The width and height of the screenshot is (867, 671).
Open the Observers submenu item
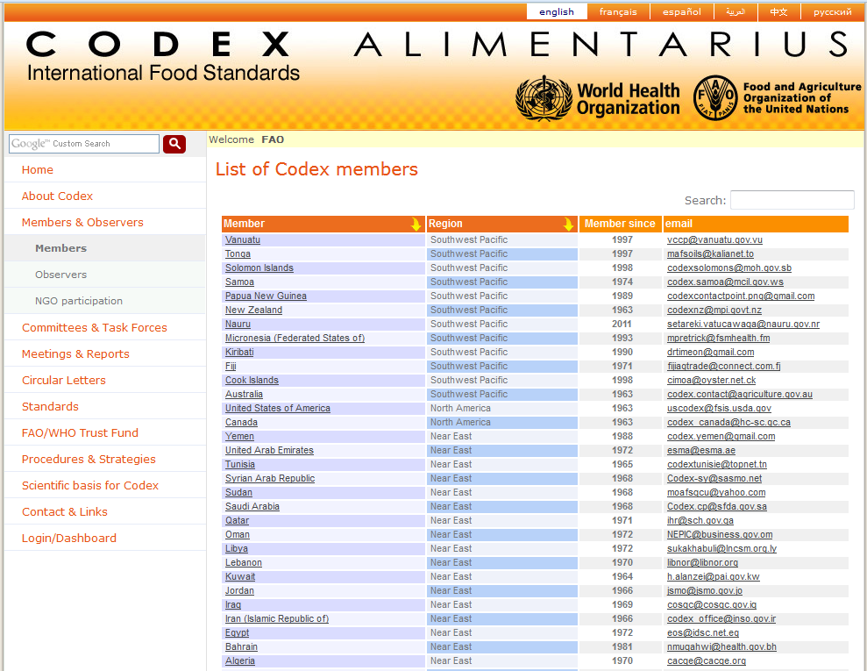coord(60,275)
